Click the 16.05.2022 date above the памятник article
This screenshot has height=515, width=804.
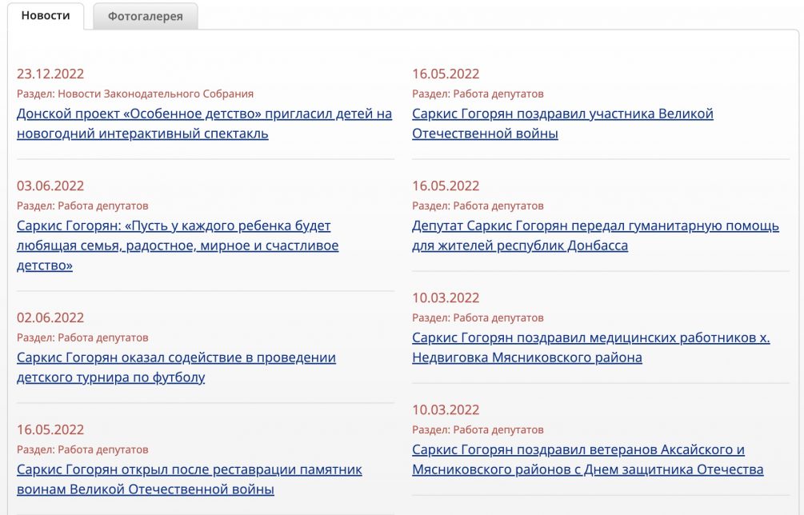[50, 430]
